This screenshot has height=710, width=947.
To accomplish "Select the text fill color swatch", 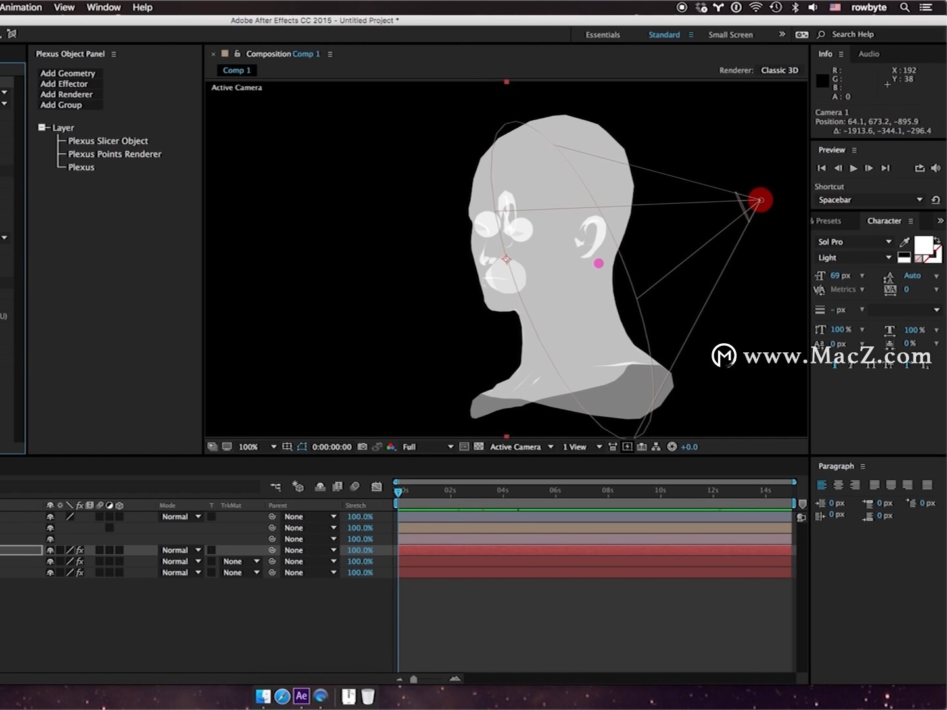I will 925,244.
